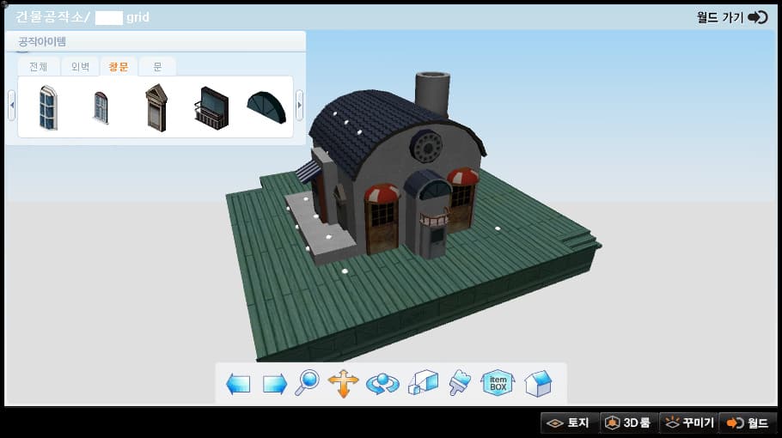Click the house icon in bottom toolbar
782x438 pixels.
(538, 383)
